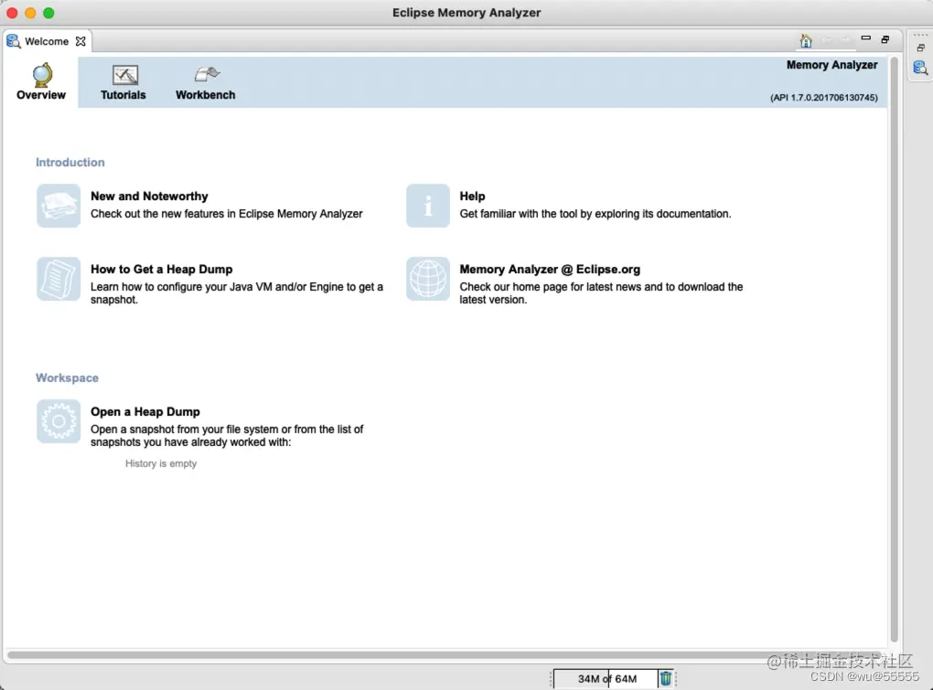
Task: Open the Memory Analyzer @ Eclipse.org link
Action: coord(550,270)
